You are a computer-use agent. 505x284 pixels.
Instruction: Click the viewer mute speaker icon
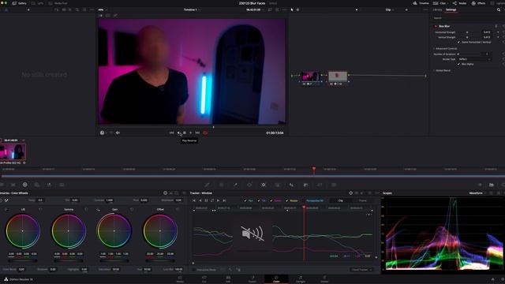[x=118, y=133]
